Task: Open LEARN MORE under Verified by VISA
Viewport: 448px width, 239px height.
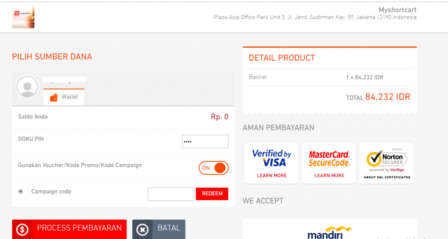Action: (272, 176)
